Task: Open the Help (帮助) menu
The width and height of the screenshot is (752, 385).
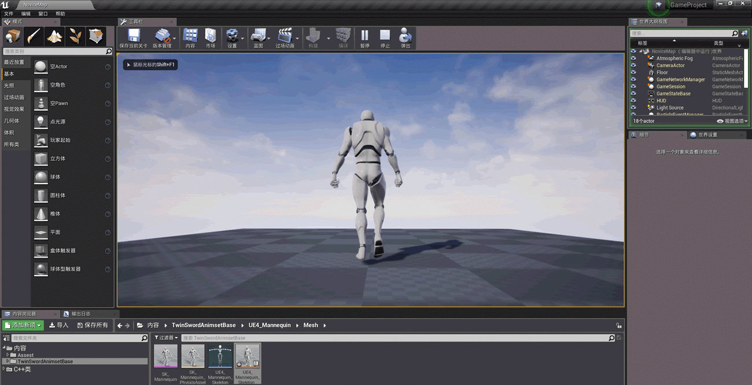Action: click(61, 13)
